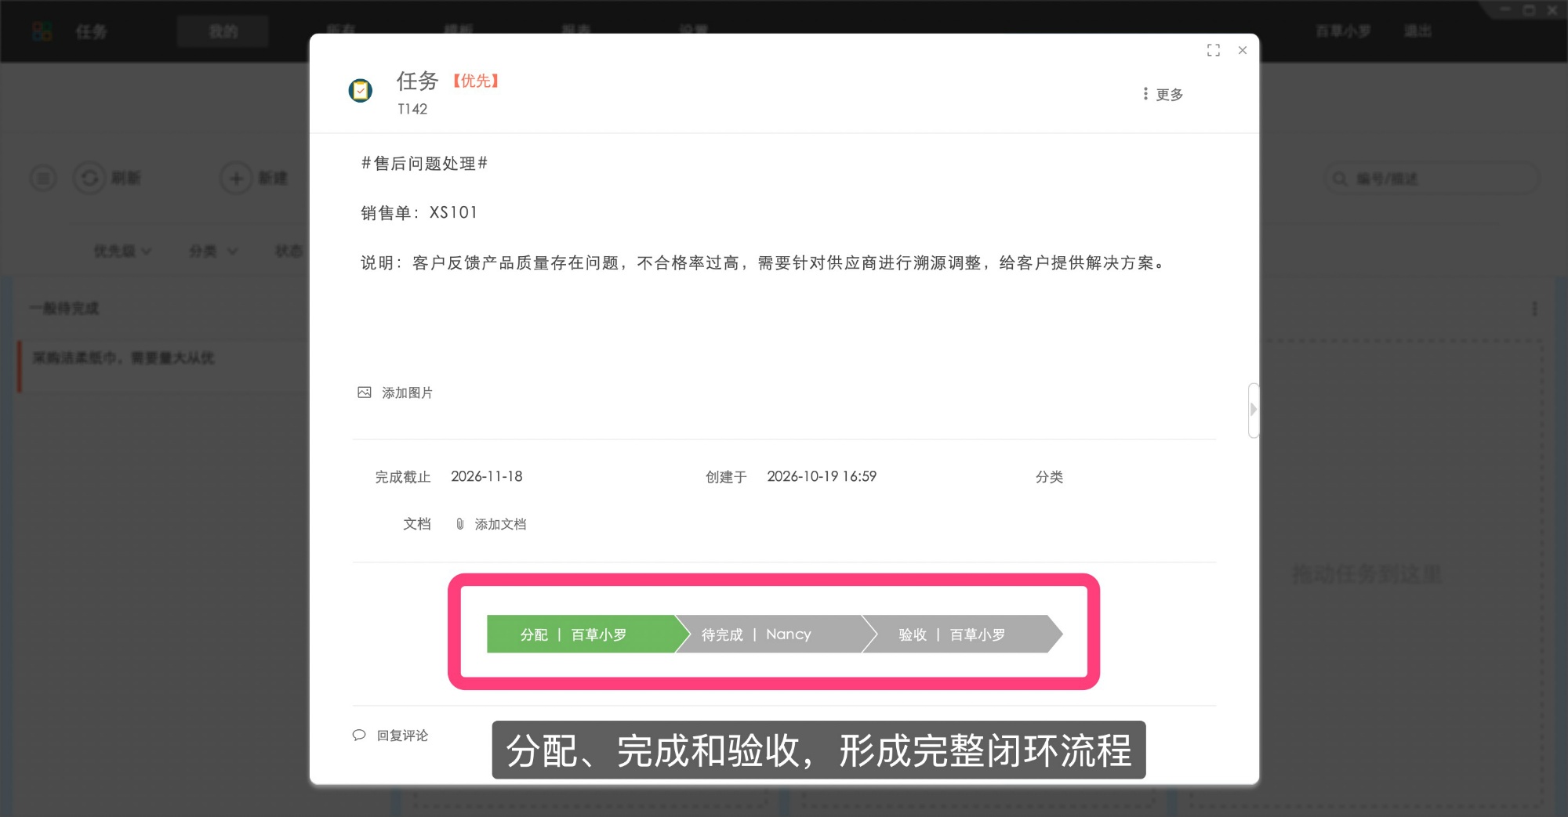Click the 【优先】 priority tag

(x=476, y=81)
